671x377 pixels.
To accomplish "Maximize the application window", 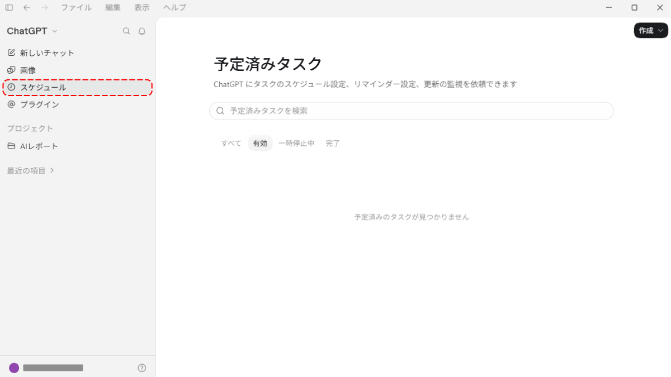I will click(634, 7).
